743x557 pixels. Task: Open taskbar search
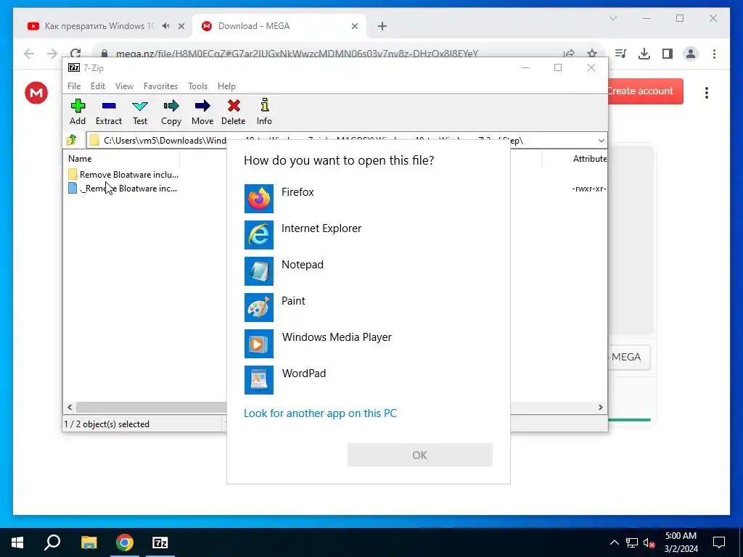(x=52, y=542)
